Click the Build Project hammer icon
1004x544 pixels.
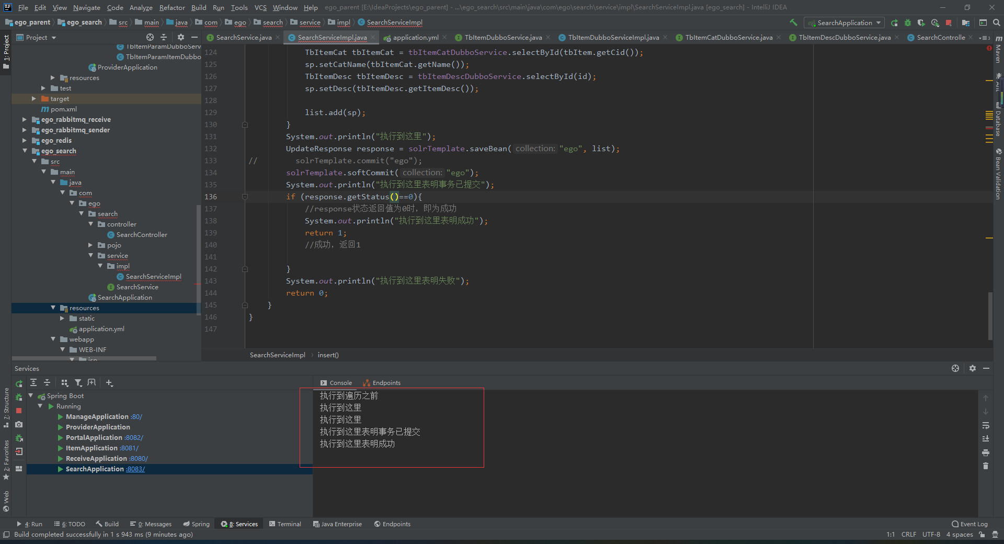coord(793,22)
